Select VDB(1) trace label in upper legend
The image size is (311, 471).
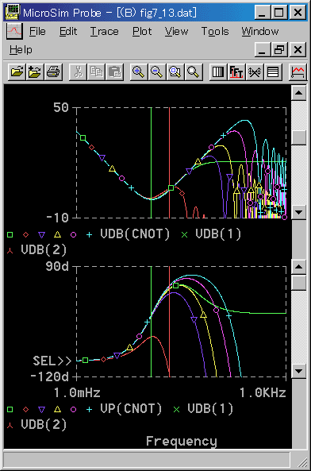(218, 234)
